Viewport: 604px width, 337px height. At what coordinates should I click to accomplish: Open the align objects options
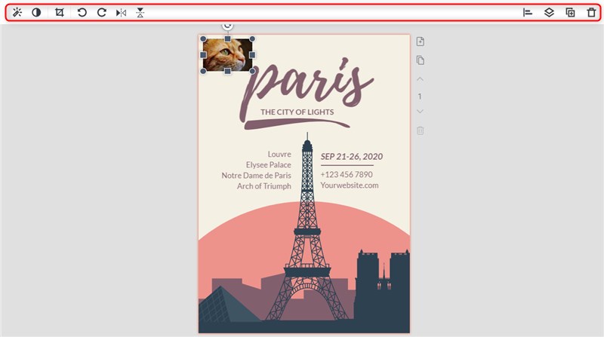528,13
